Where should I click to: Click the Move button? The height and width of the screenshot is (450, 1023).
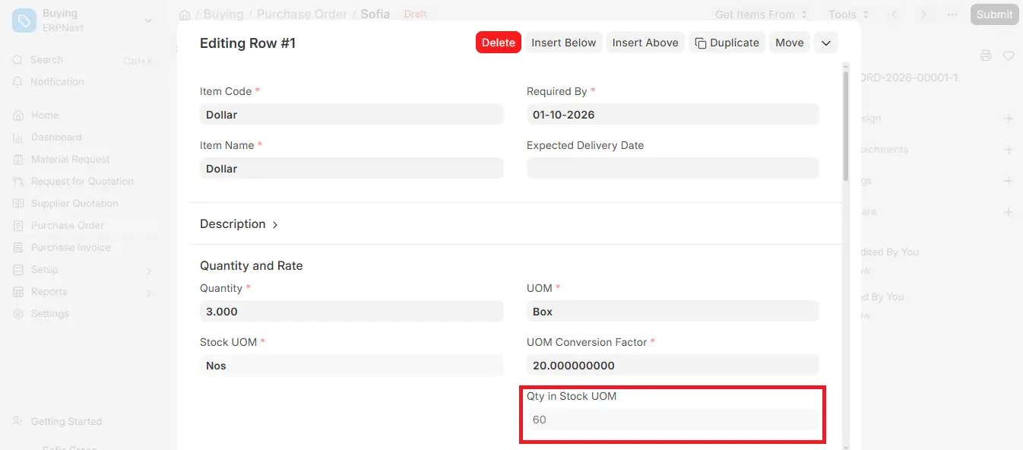point(790,43)
